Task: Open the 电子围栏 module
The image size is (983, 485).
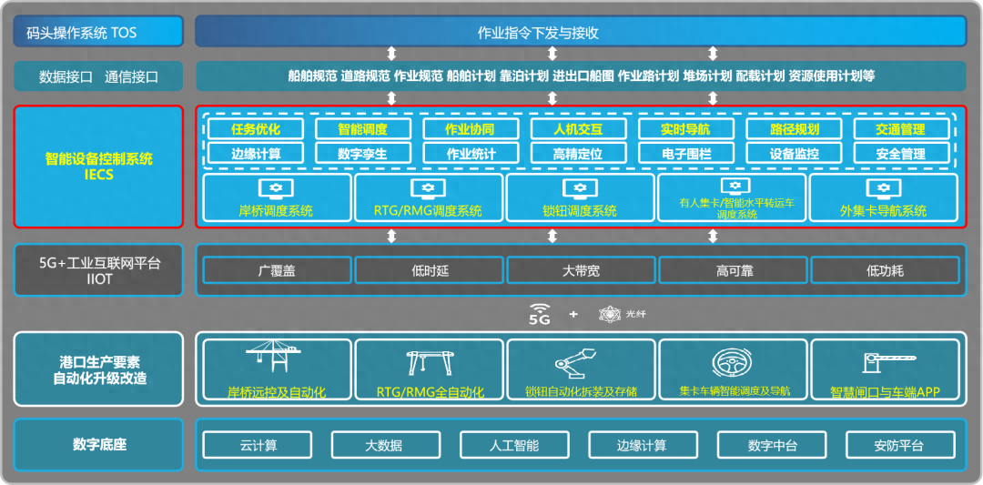Action: tap(685, 154)
